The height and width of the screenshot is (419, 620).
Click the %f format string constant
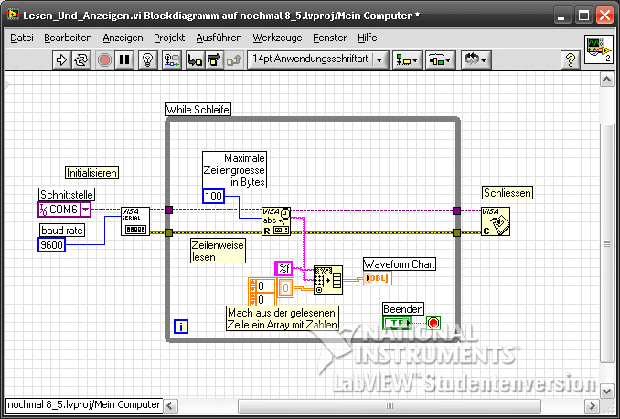pos(283,269)
